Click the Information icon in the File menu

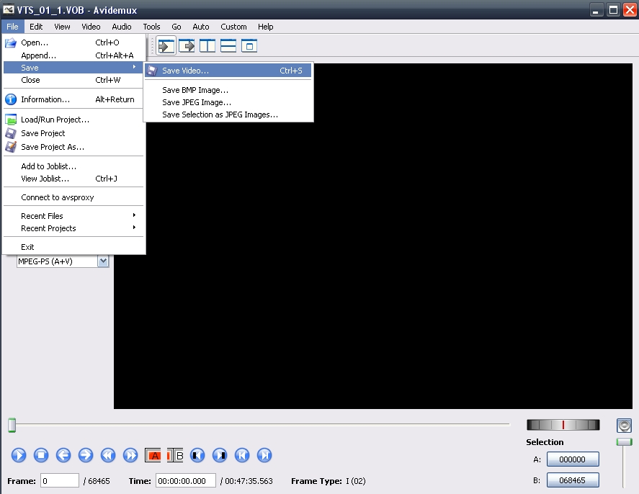pos(11,99)
